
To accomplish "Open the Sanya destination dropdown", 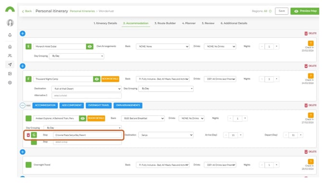I will [x=166, y=135].
